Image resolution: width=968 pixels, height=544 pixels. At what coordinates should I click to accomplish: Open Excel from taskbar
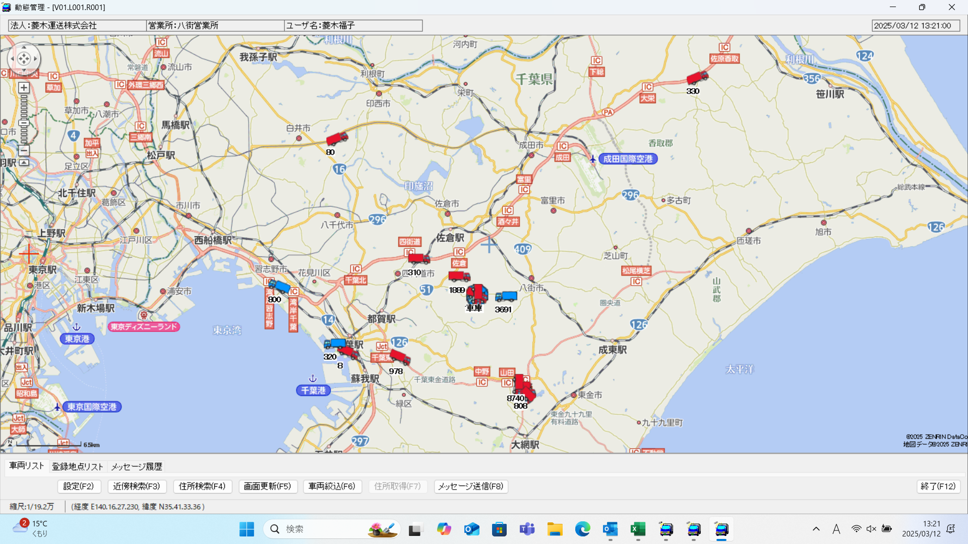click(638, 529)
